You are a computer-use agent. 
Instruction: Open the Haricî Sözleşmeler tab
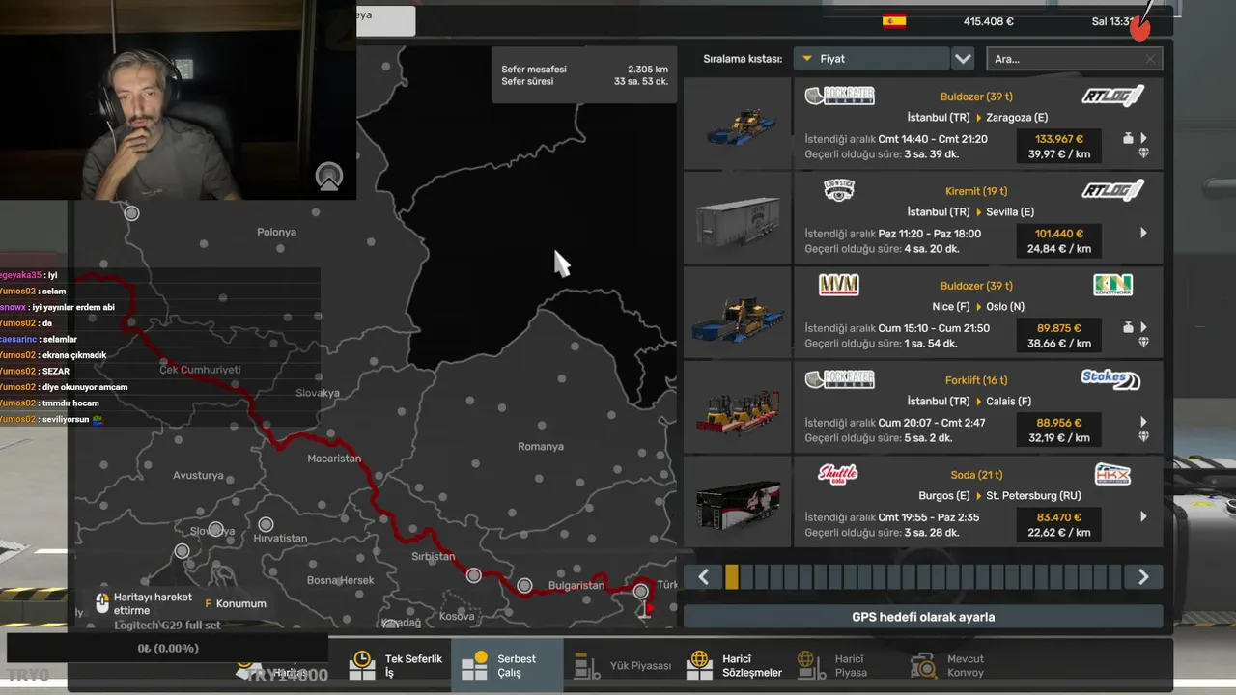pyautogui.click(x=734, y=665)
